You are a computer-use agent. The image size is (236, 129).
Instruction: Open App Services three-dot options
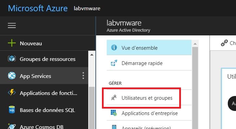pyautogui.click(x=83, y=76)
